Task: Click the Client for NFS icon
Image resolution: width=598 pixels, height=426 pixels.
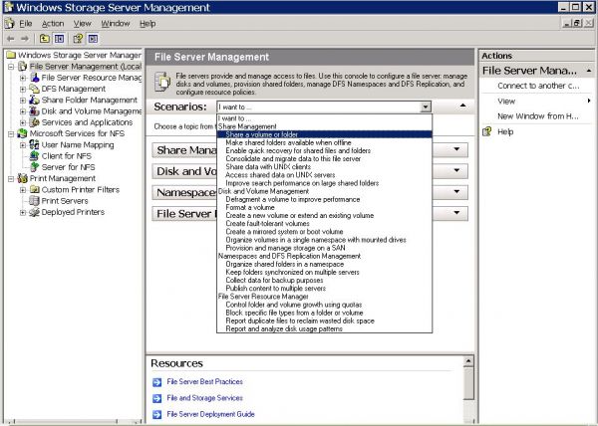Action: (34, 156)
